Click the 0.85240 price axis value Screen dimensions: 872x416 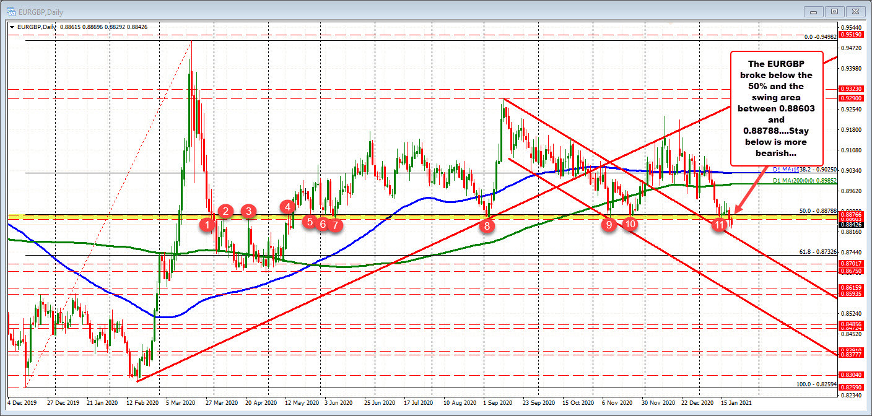[x=850, y=314]
